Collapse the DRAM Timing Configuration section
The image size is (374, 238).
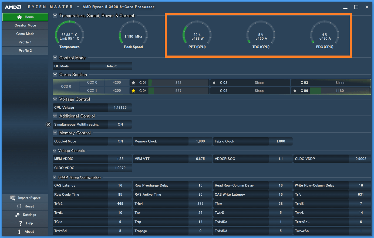click(x=55, y=177)
